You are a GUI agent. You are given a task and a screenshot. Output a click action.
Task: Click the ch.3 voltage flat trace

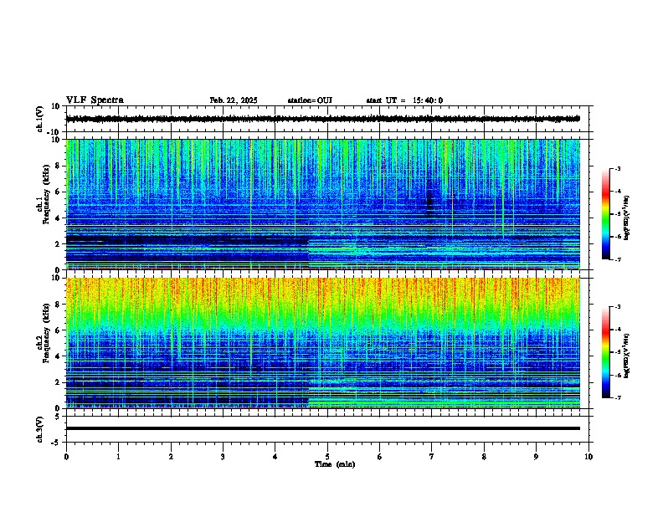(323, 428)
